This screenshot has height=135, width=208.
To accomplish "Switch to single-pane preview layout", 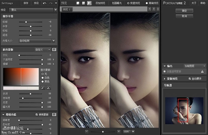I will (78, 3).
